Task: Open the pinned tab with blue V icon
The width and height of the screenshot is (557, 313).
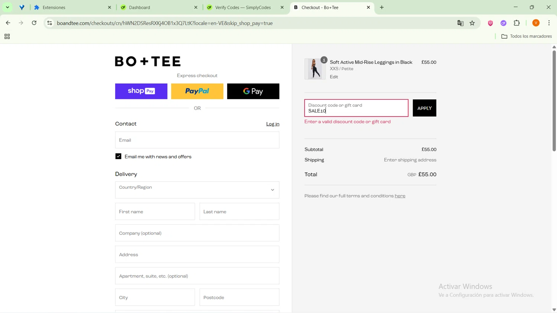Action: click(x=22, y=7)
